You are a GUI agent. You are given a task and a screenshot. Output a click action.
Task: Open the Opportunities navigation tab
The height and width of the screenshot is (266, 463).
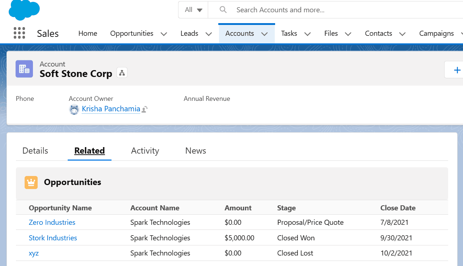pyautogui.click(x=132, y=33)
